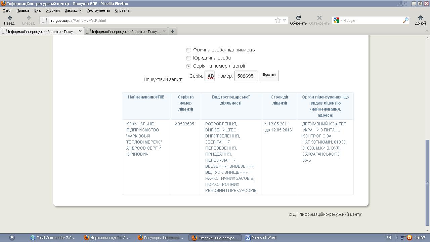The width and height of the screenshot is (430, 242).
Task: Open Total Commander from the taskbar
Action: [53, 238]
